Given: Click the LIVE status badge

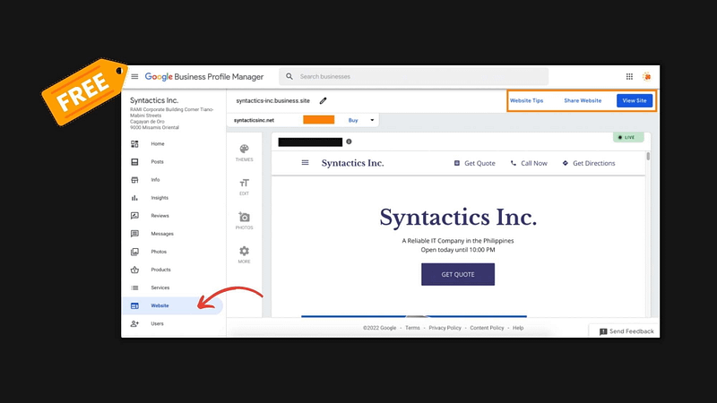Looking at the screenshot, I should click(628, 137).
